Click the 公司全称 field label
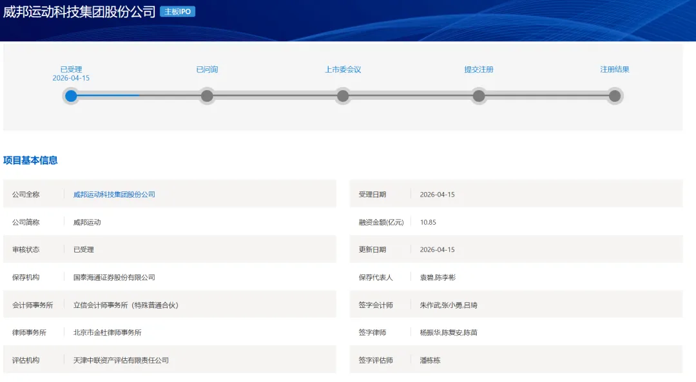The image size is (696, 382). tap(26, 195)
